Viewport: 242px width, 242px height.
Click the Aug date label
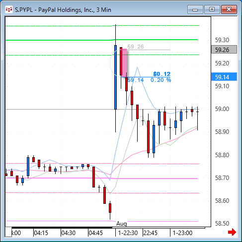[x=122, y=224]
